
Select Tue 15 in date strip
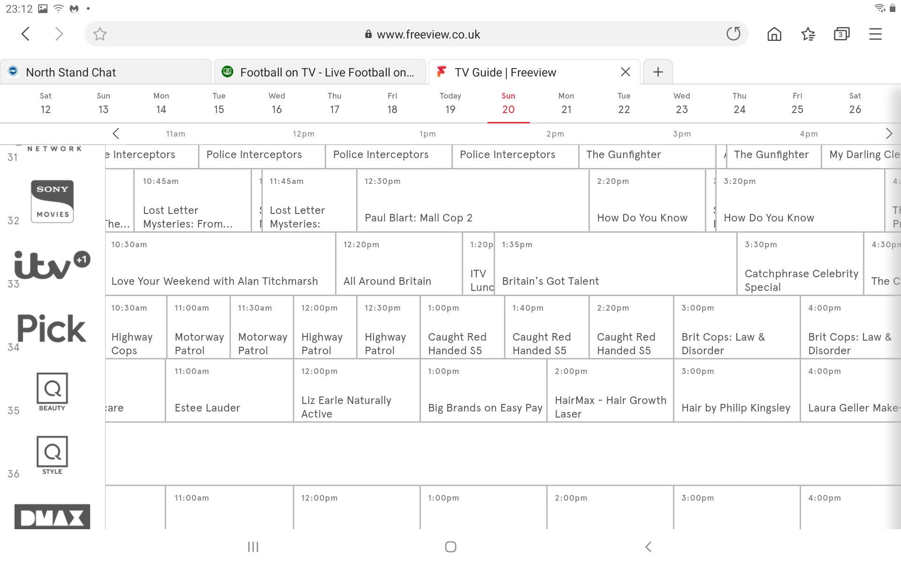pyautogui.click(x=219, y=103)
